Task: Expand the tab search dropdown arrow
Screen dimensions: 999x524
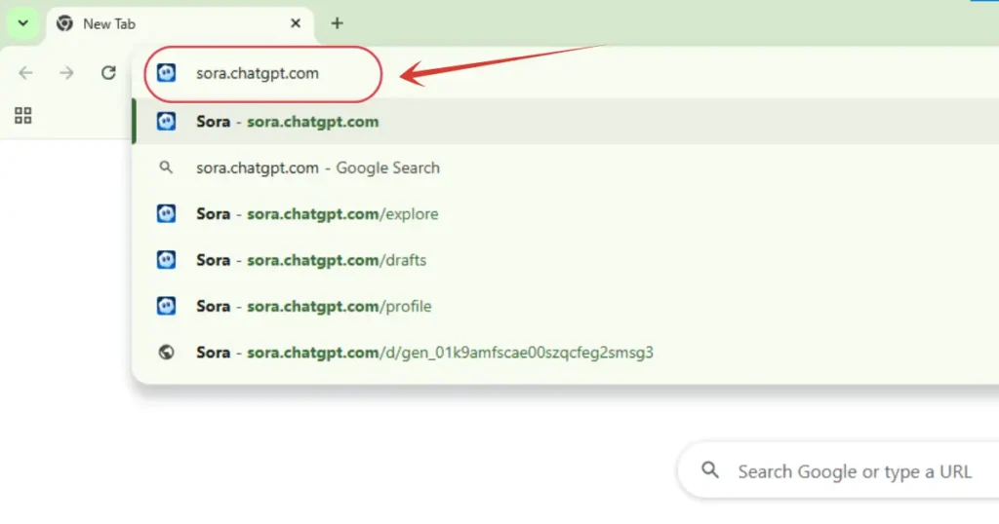Action: 23,23
